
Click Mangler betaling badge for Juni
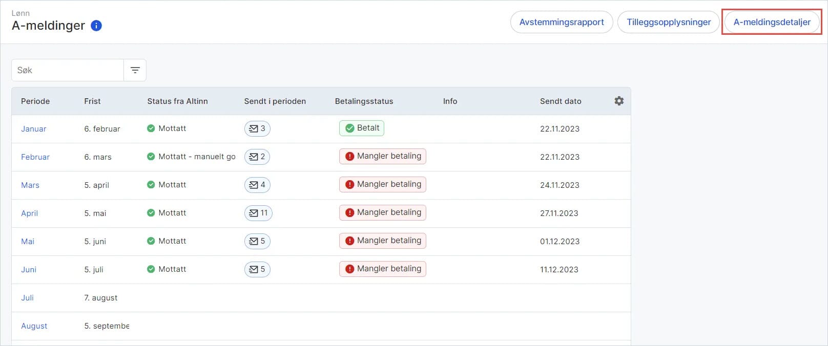(x=383, y=269)
